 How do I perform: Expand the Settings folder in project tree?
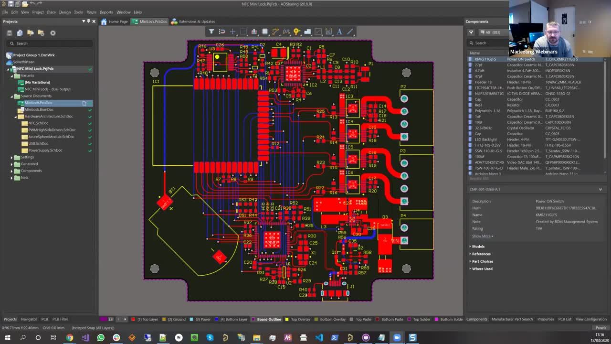[x=11, y=157]
